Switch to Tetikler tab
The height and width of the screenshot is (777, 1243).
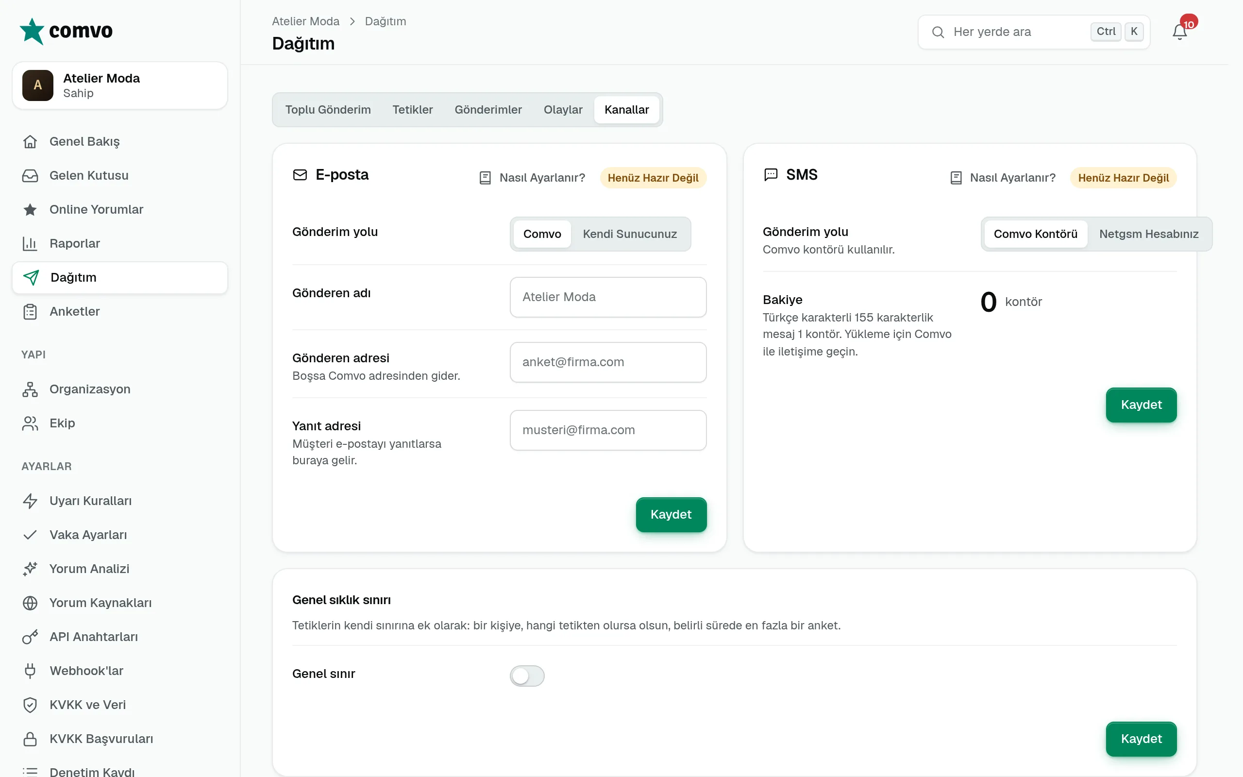coord(412,109)
